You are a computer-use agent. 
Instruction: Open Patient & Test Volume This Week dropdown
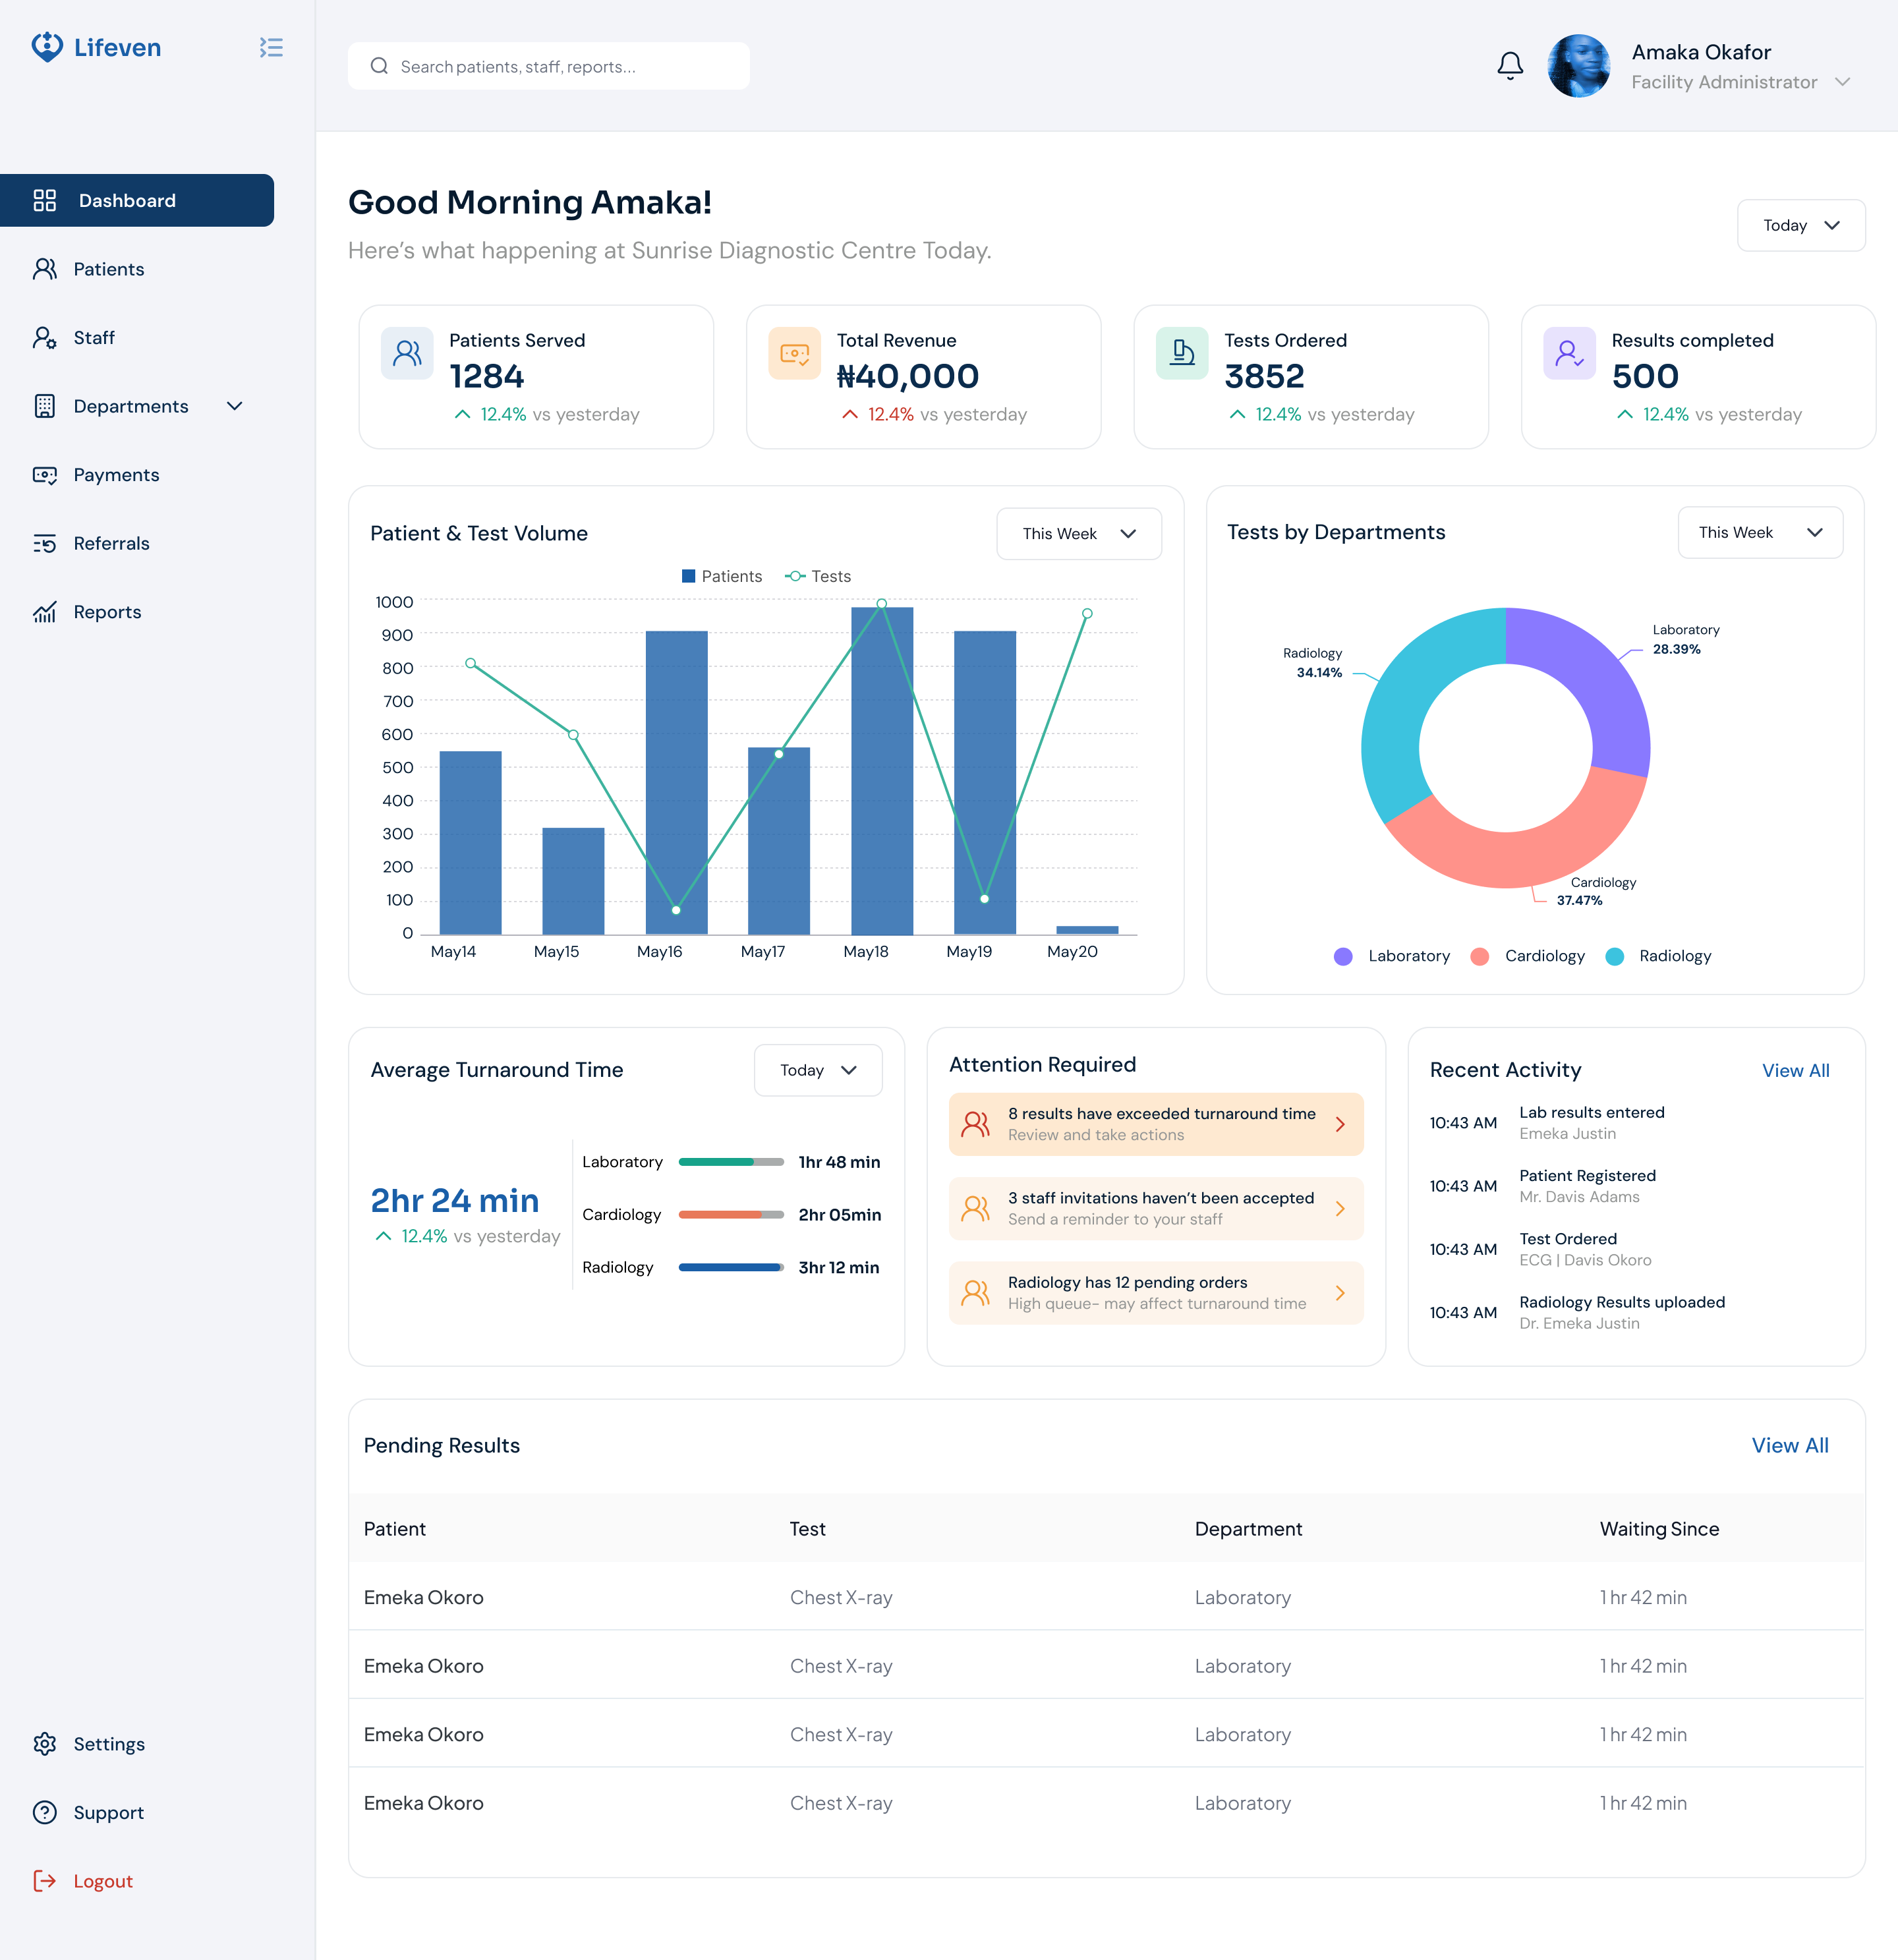coord(1079,533)
